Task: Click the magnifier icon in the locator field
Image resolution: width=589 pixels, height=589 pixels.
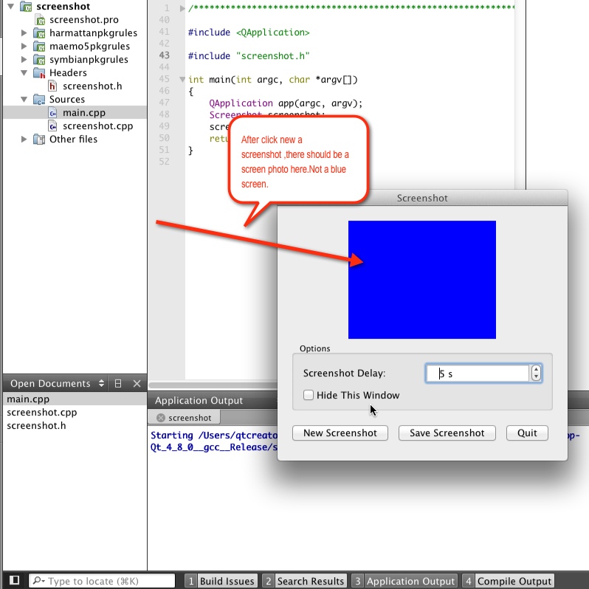Action: click(38, 581)
